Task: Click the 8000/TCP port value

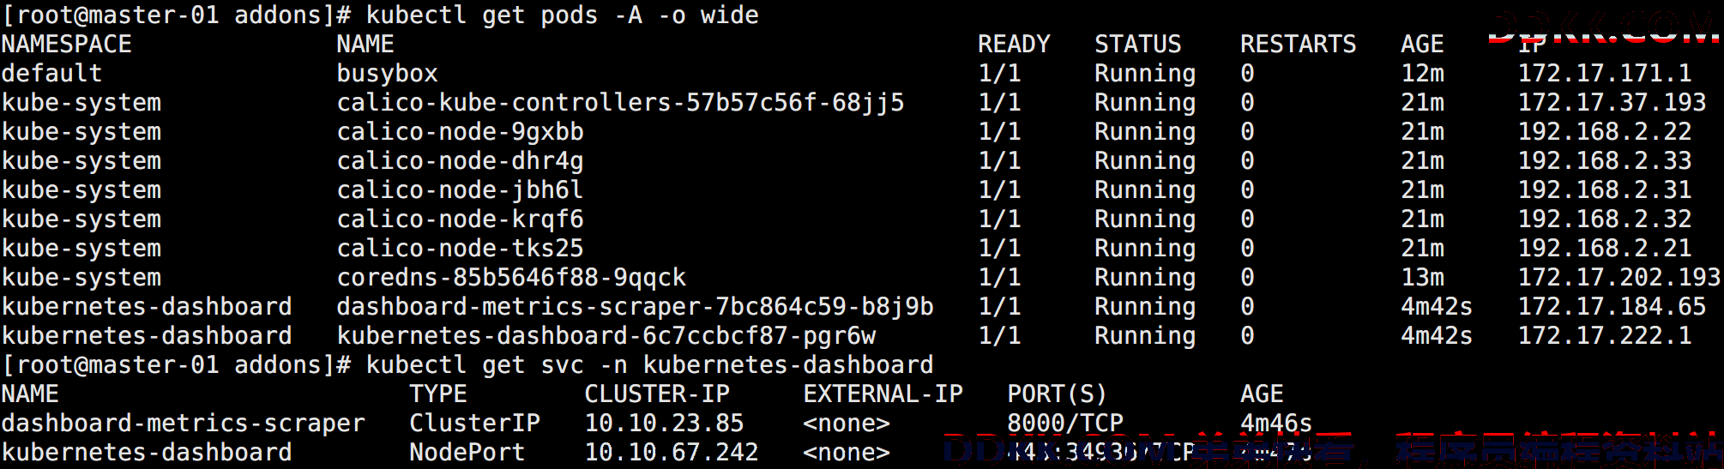Action: click(x=1065, y=424)
